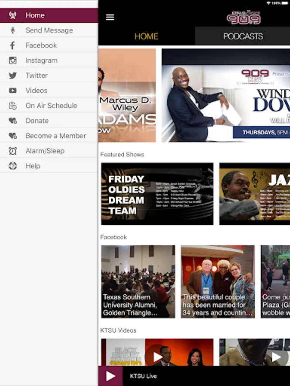Click the microphone icon beside Send Message
Image resolution: width=290 pixels, height=386 pixels.
pos(13,30)
